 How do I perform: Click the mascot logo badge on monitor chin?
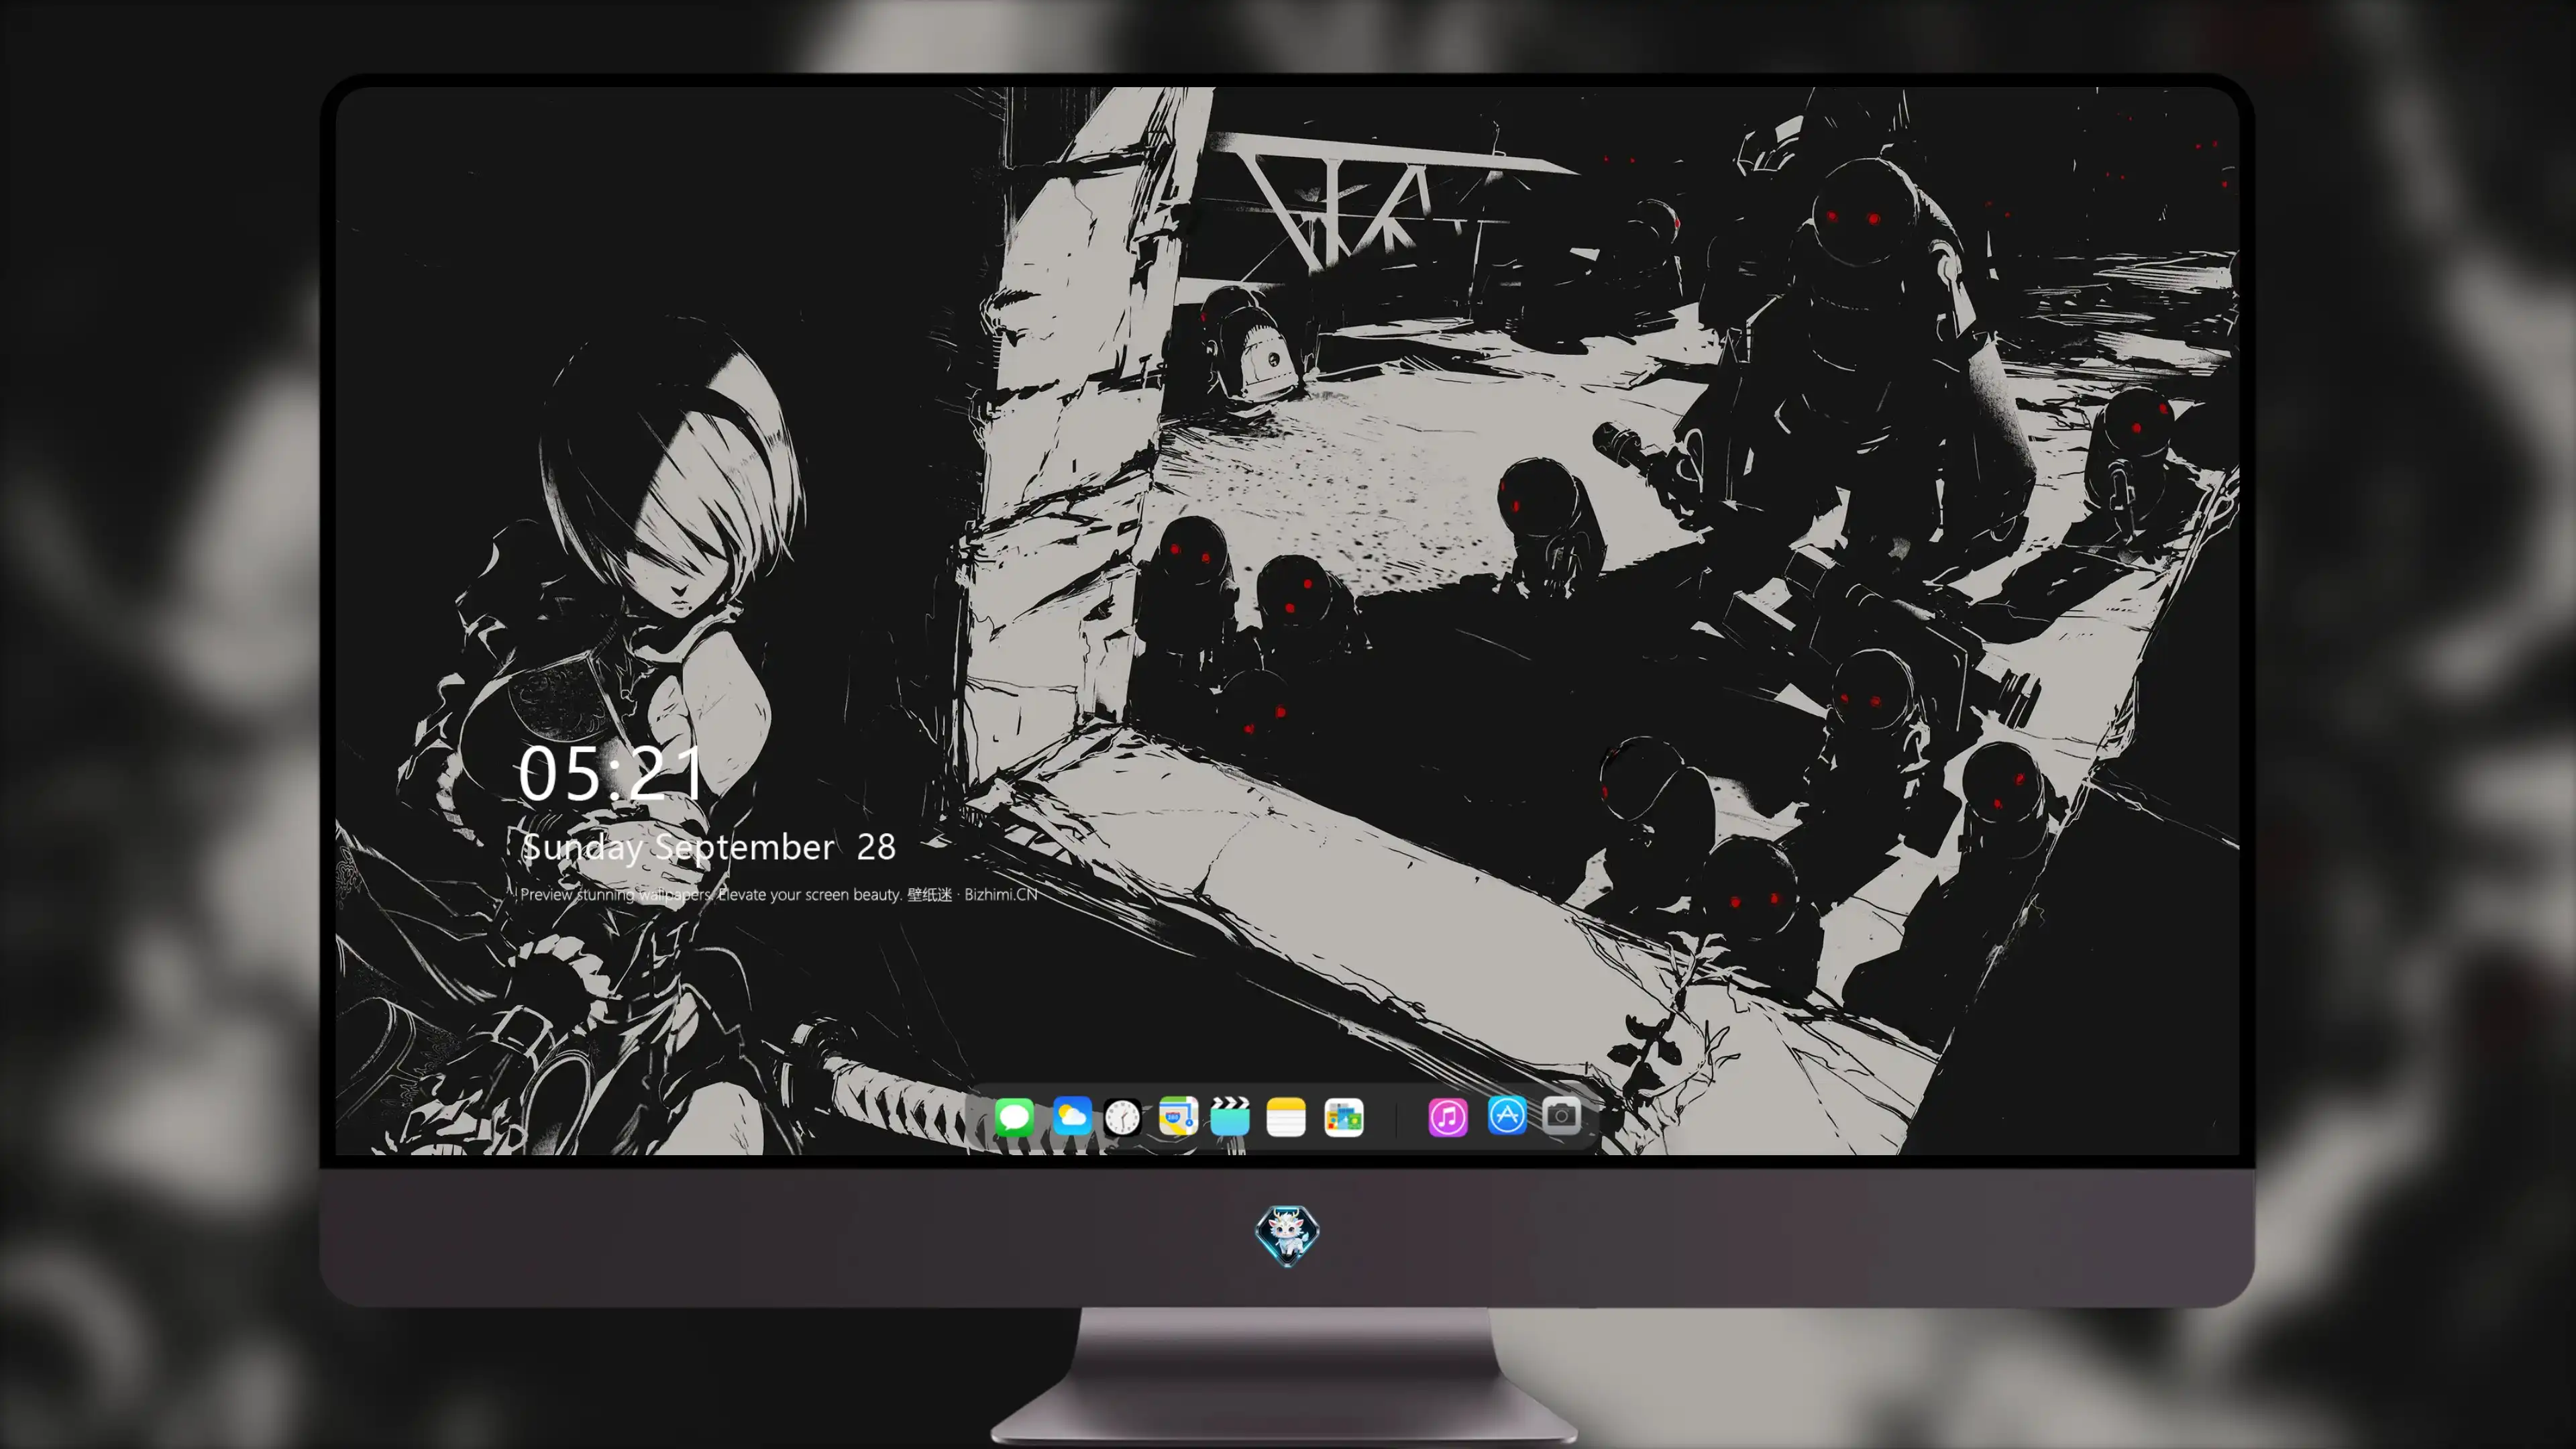pyautogui.click(x=1287, y=1235)
